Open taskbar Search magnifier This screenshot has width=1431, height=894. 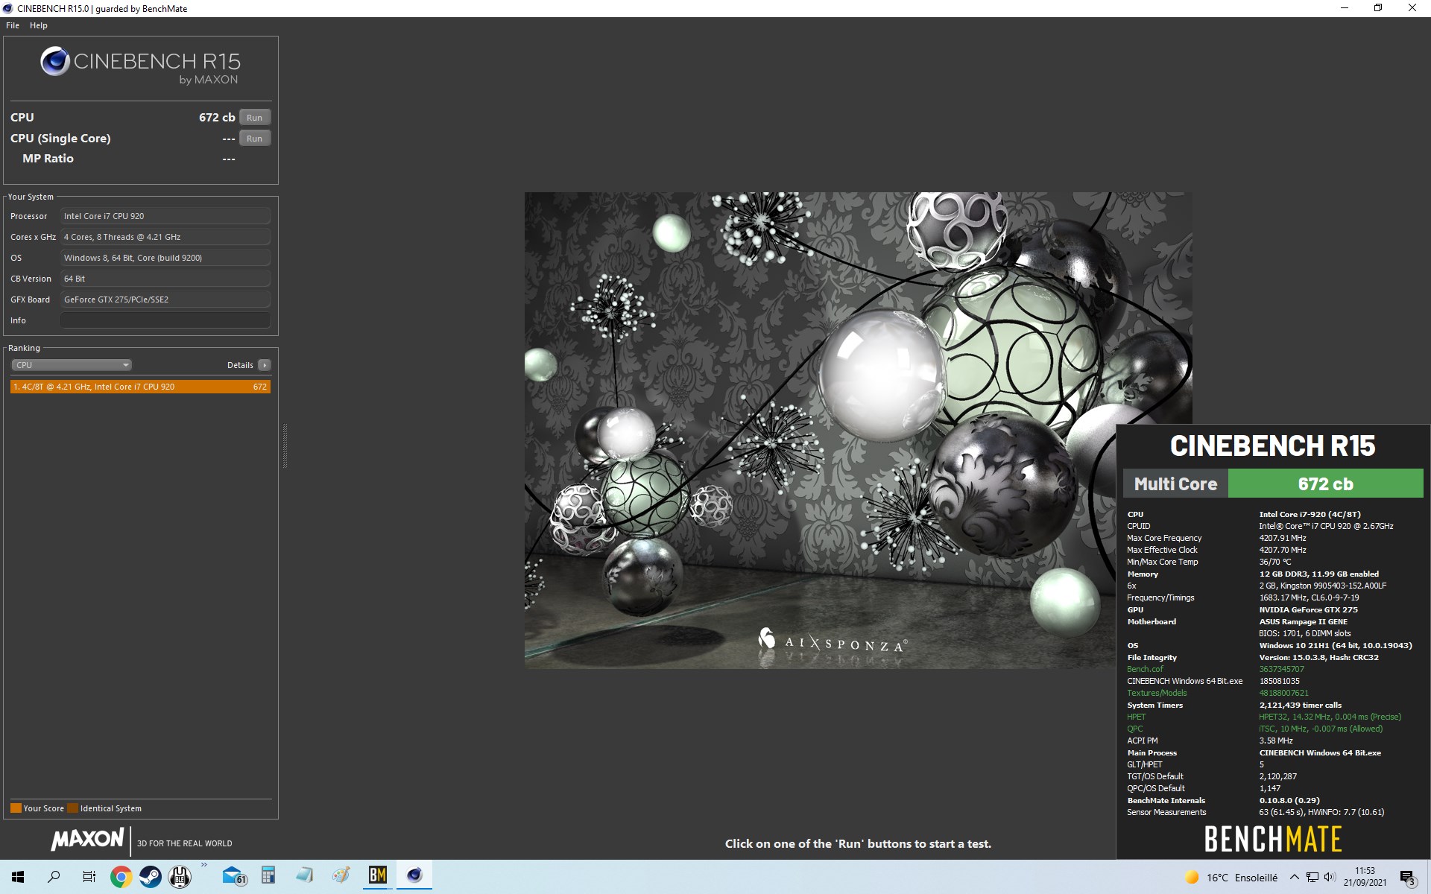pyautogui.click(x=54, y=877)
